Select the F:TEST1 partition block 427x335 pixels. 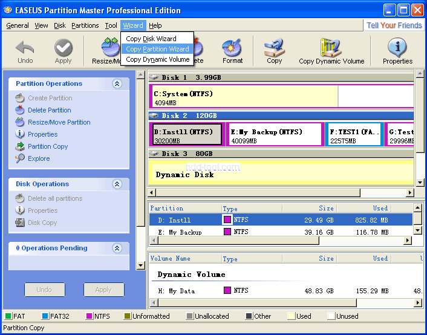(x=354, y=134)
